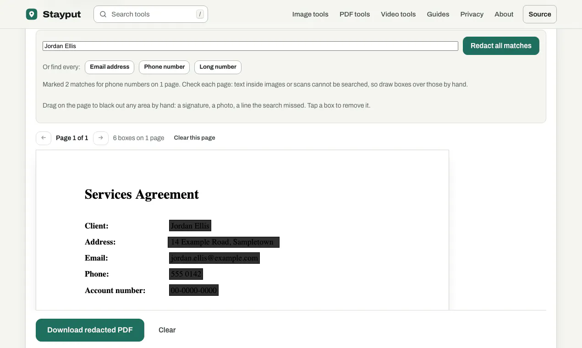Open the Guides page
The image size is (582, 348).
(x=438, y=14)
